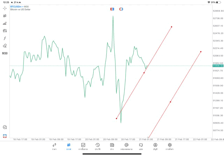Open the drawing objects shapes icon
The width and height of the screenshot is (224, 156).
5,46
